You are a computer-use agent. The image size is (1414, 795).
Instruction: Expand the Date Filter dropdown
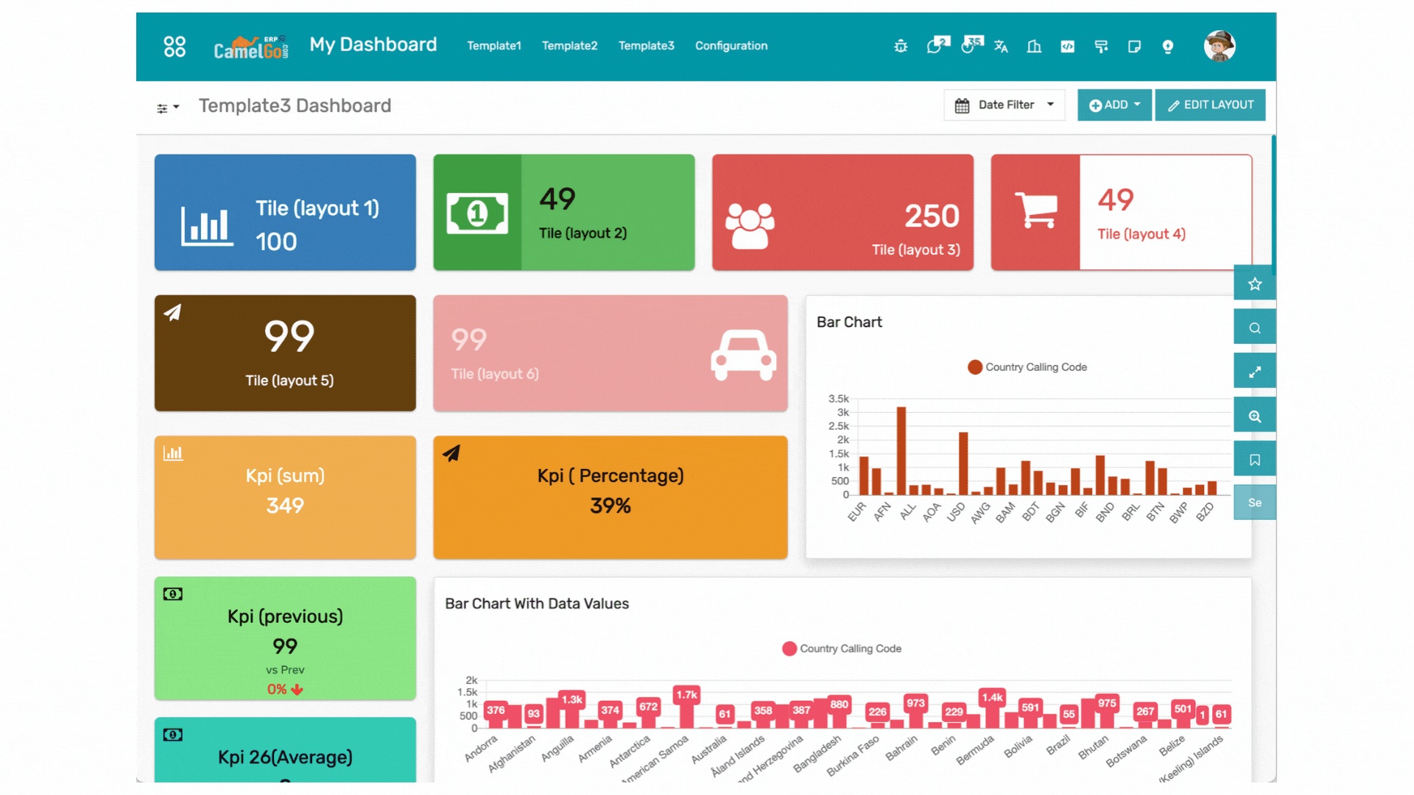[1005, 105]
